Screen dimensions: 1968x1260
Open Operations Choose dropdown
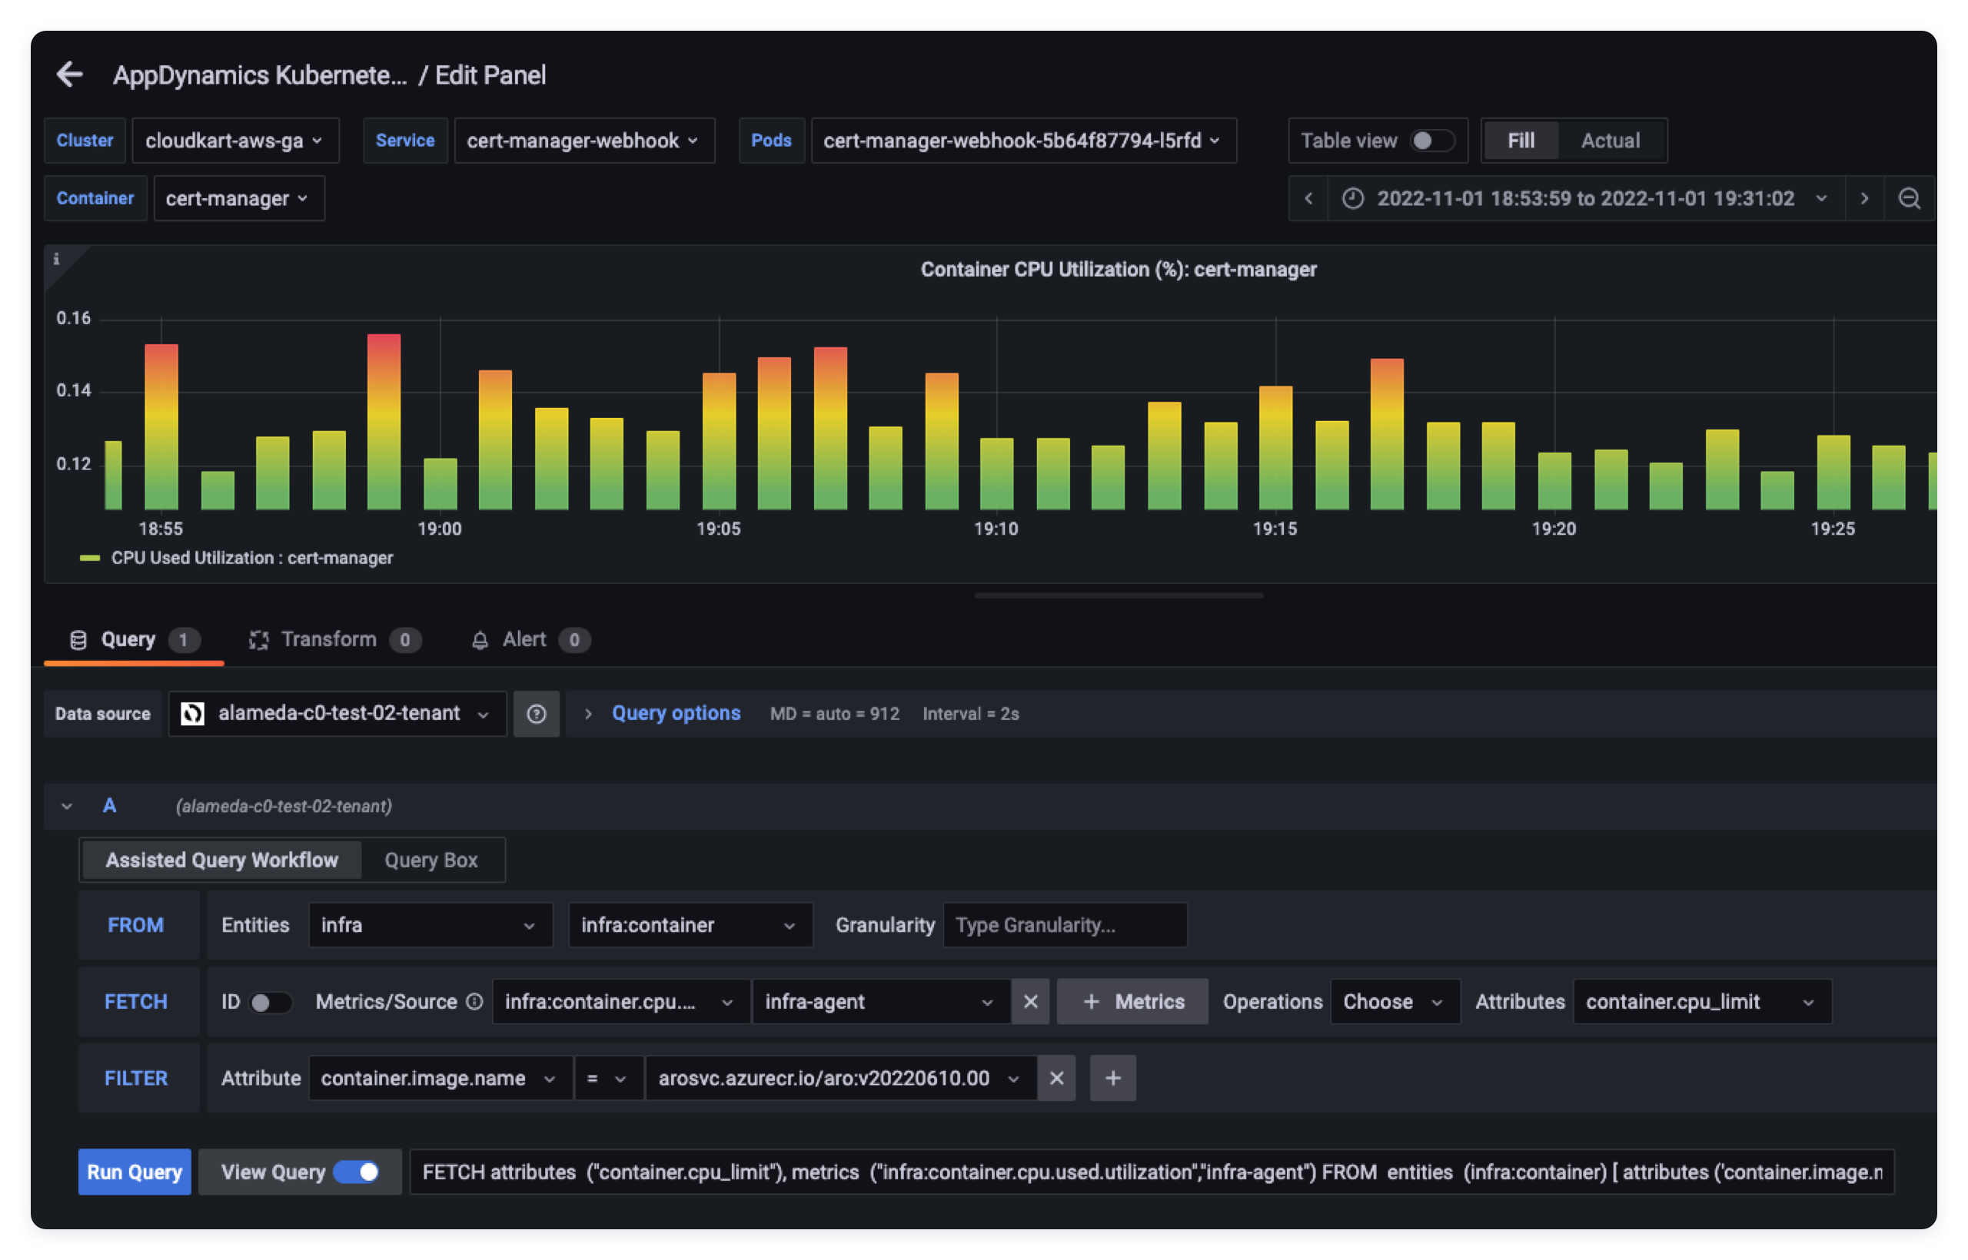coord(1395,1001)
